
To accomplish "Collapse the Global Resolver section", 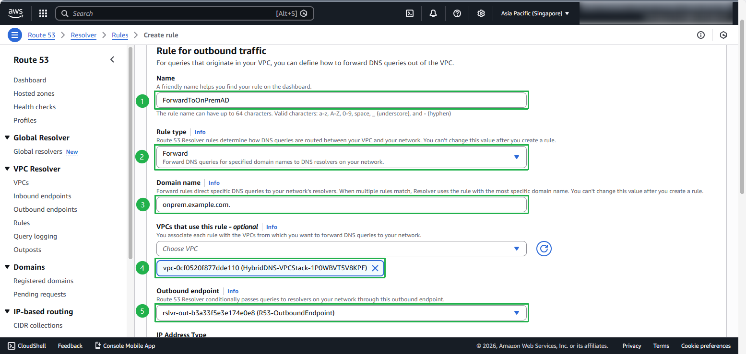I will [x=7, y=138].
